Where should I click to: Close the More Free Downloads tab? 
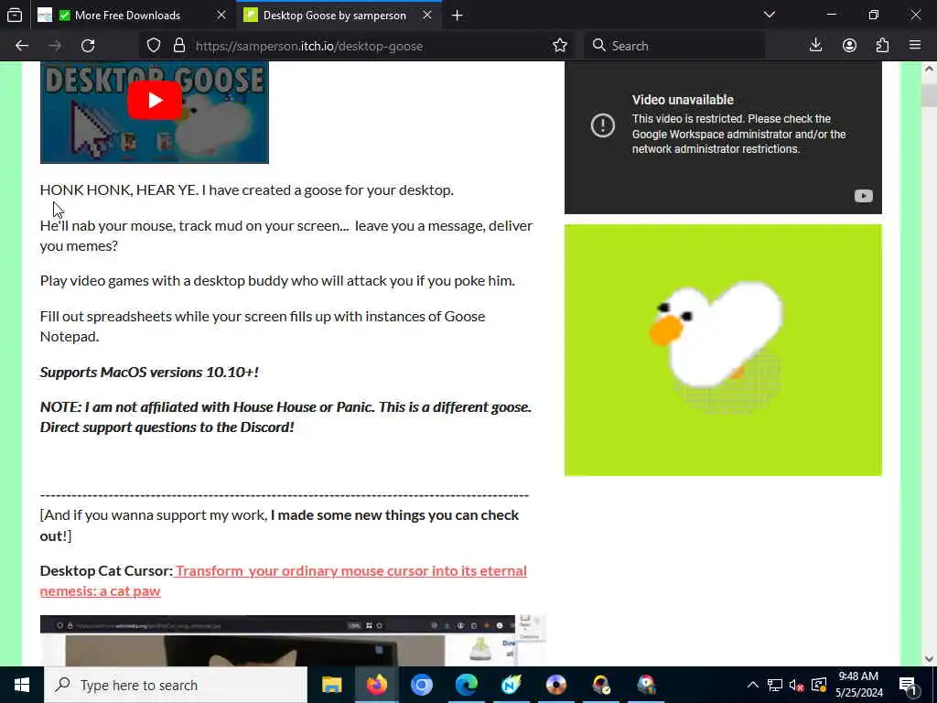point(221,16)
